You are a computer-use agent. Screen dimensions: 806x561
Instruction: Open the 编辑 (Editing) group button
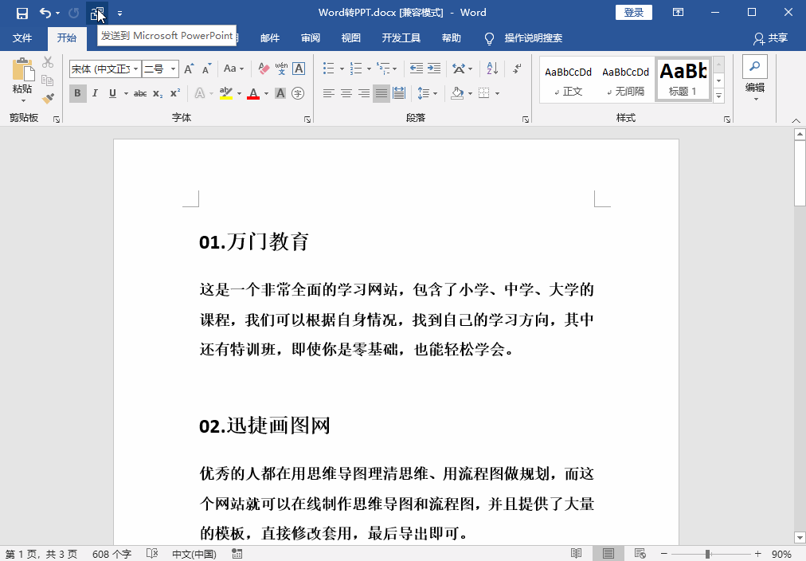tap(754, 78)
